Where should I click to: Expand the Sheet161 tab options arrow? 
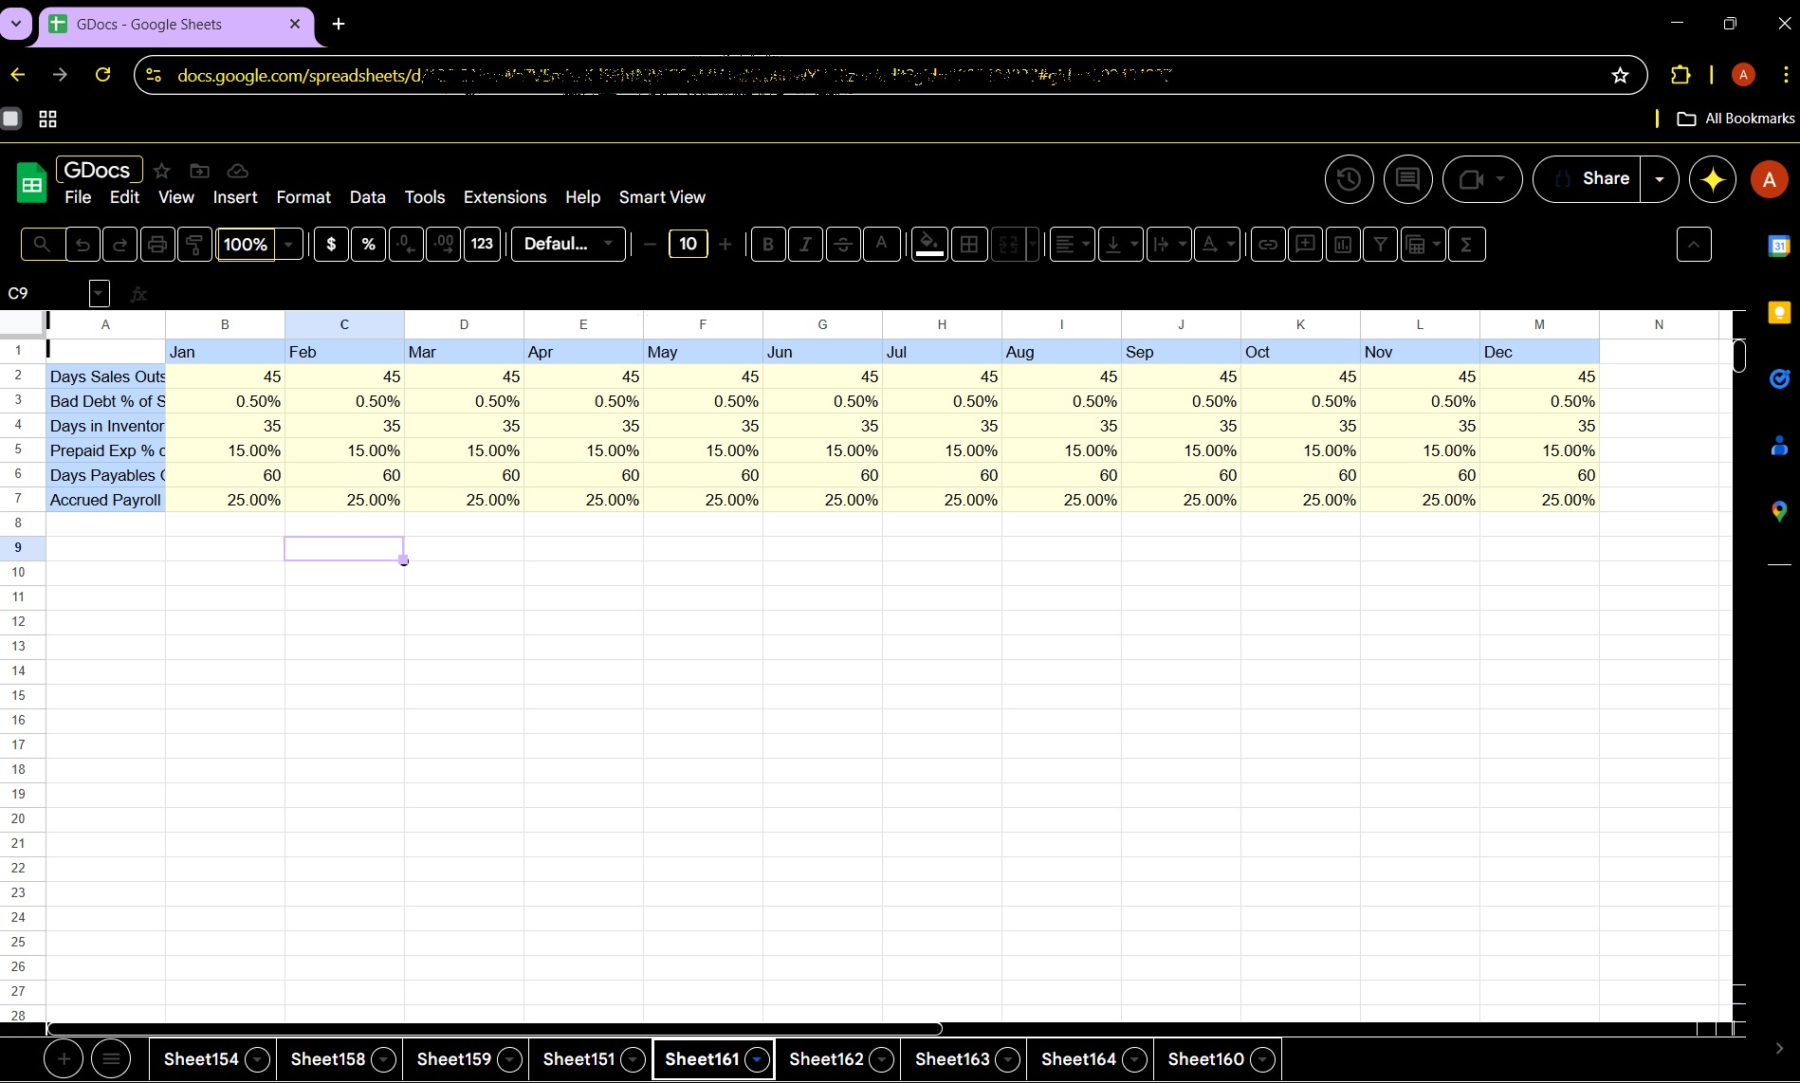point(757,1059)
